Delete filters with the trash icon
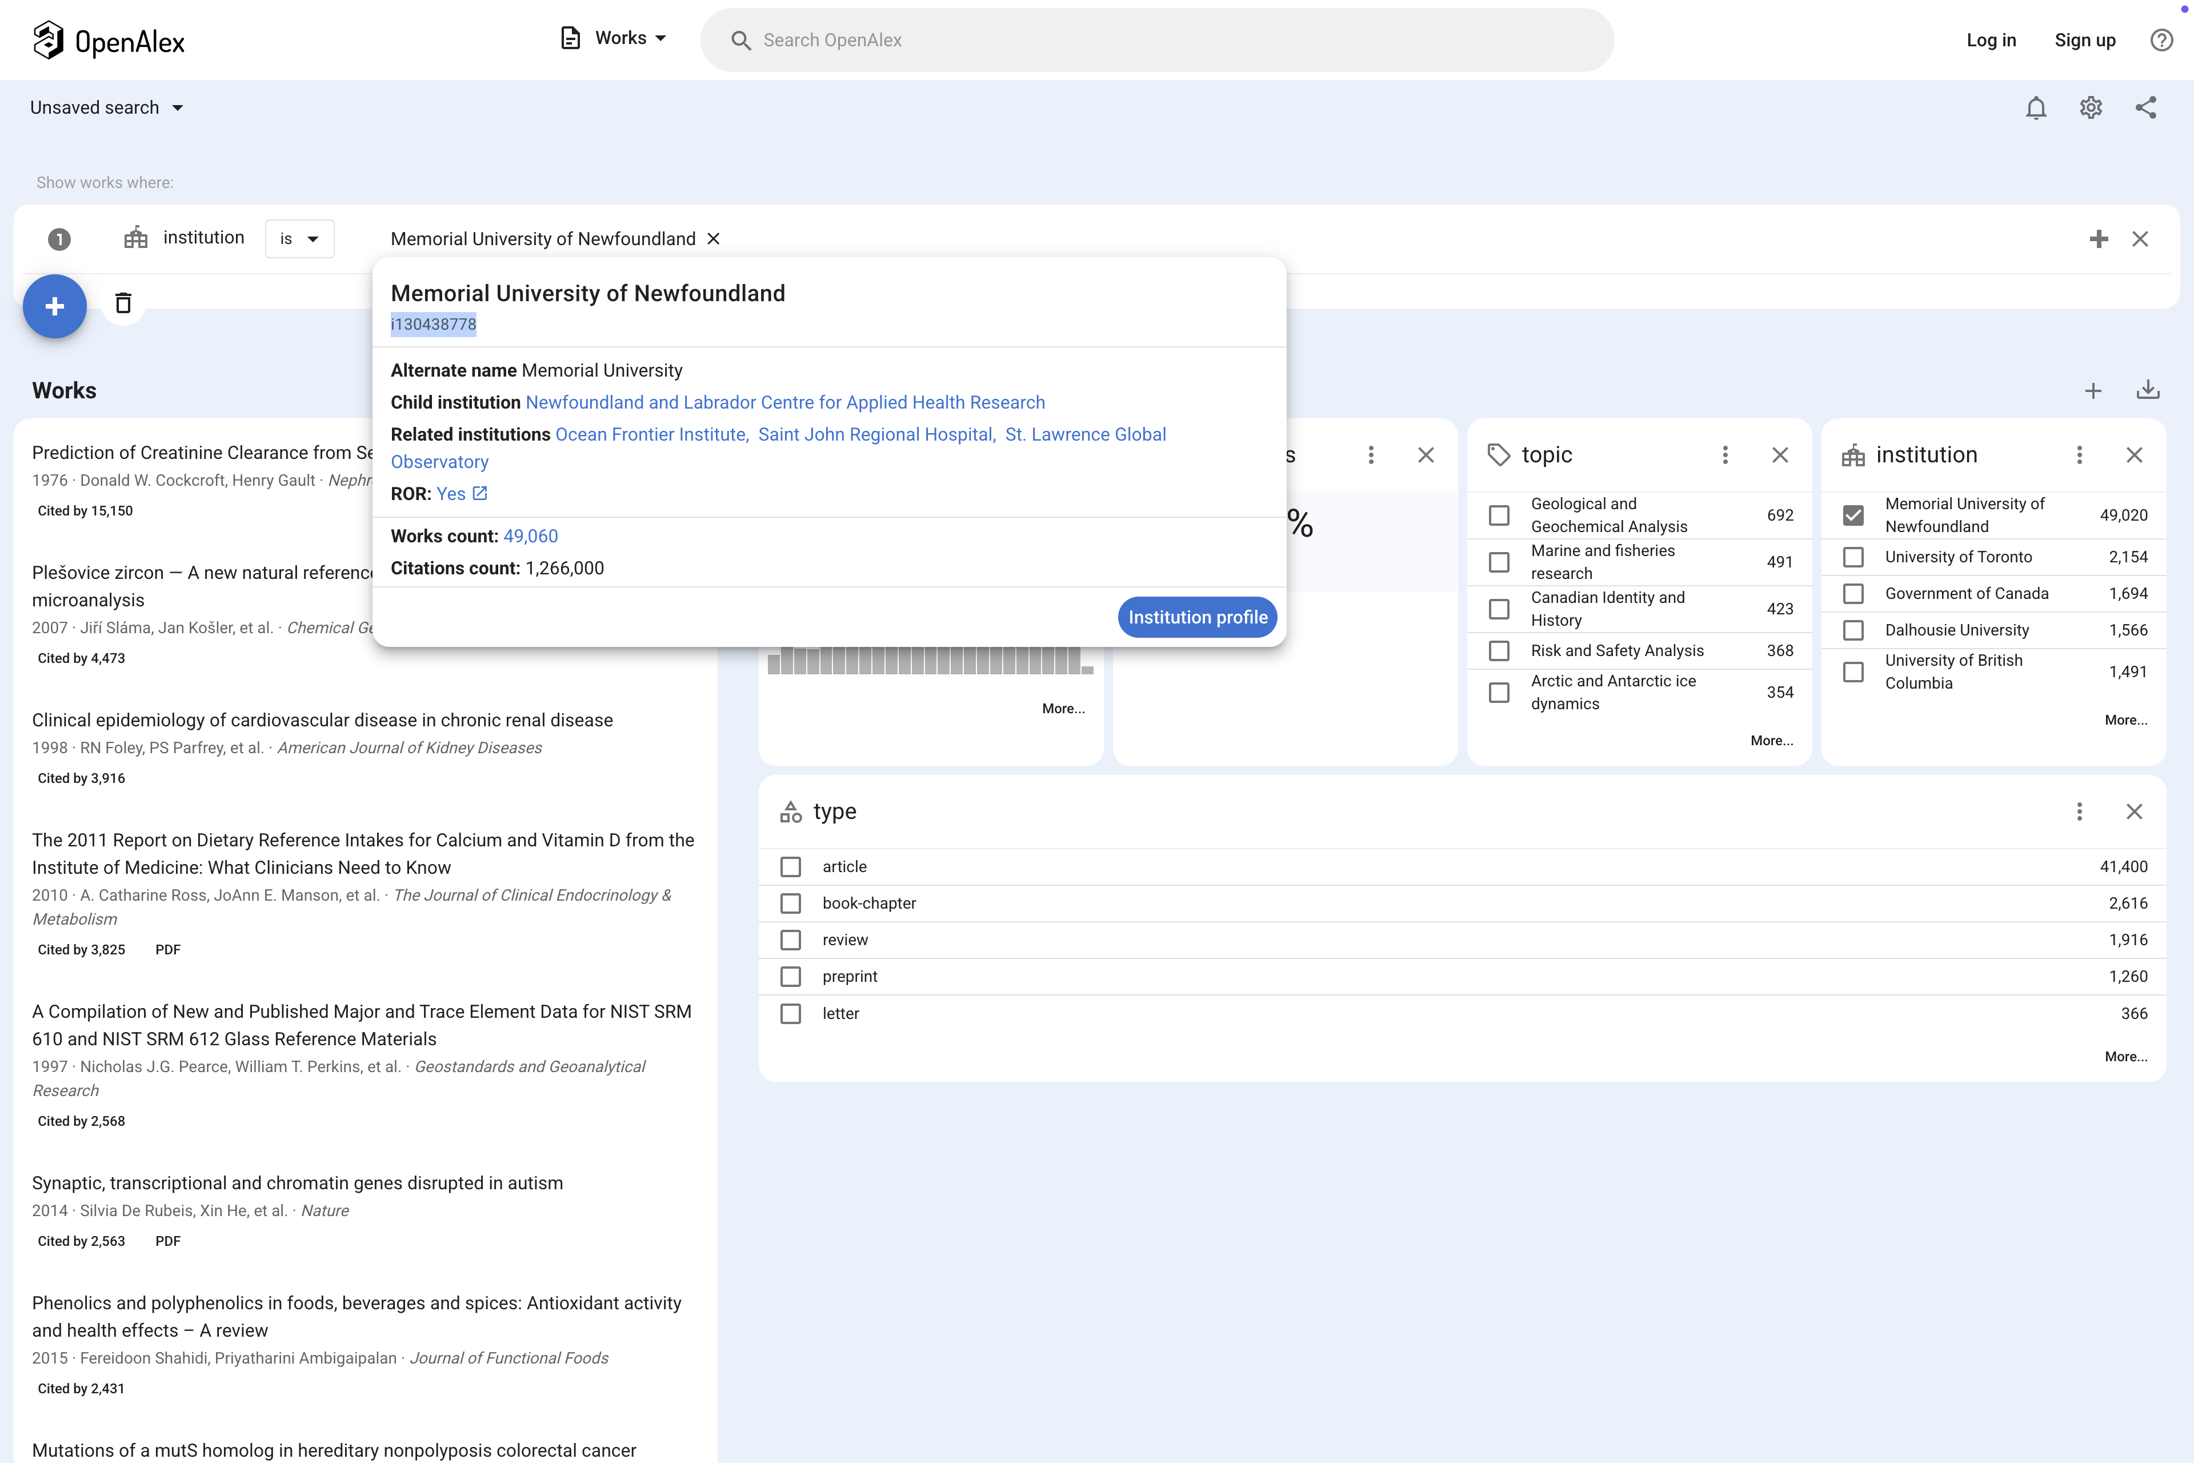The width and height of the screenshot is (2194, 1463). click(123, 303)
